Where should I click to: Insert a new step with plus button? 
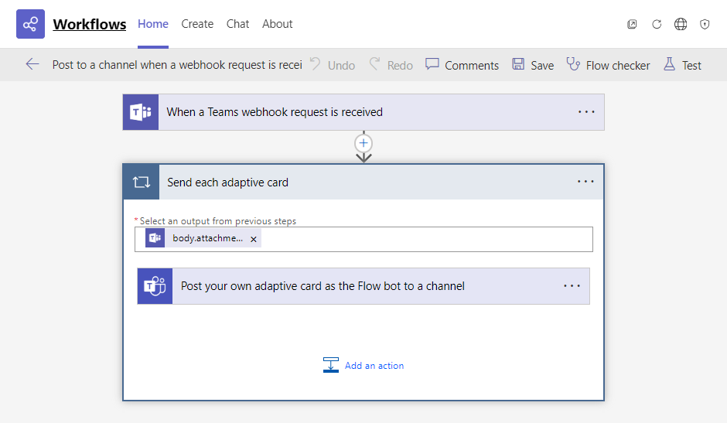click(x=363, y=143)
